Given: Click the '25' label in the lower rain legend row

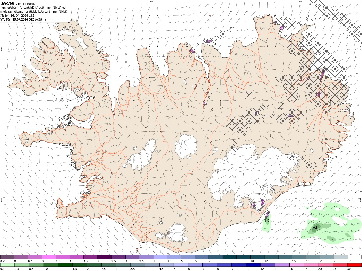Looking at the screenshot, I should 334,269.
